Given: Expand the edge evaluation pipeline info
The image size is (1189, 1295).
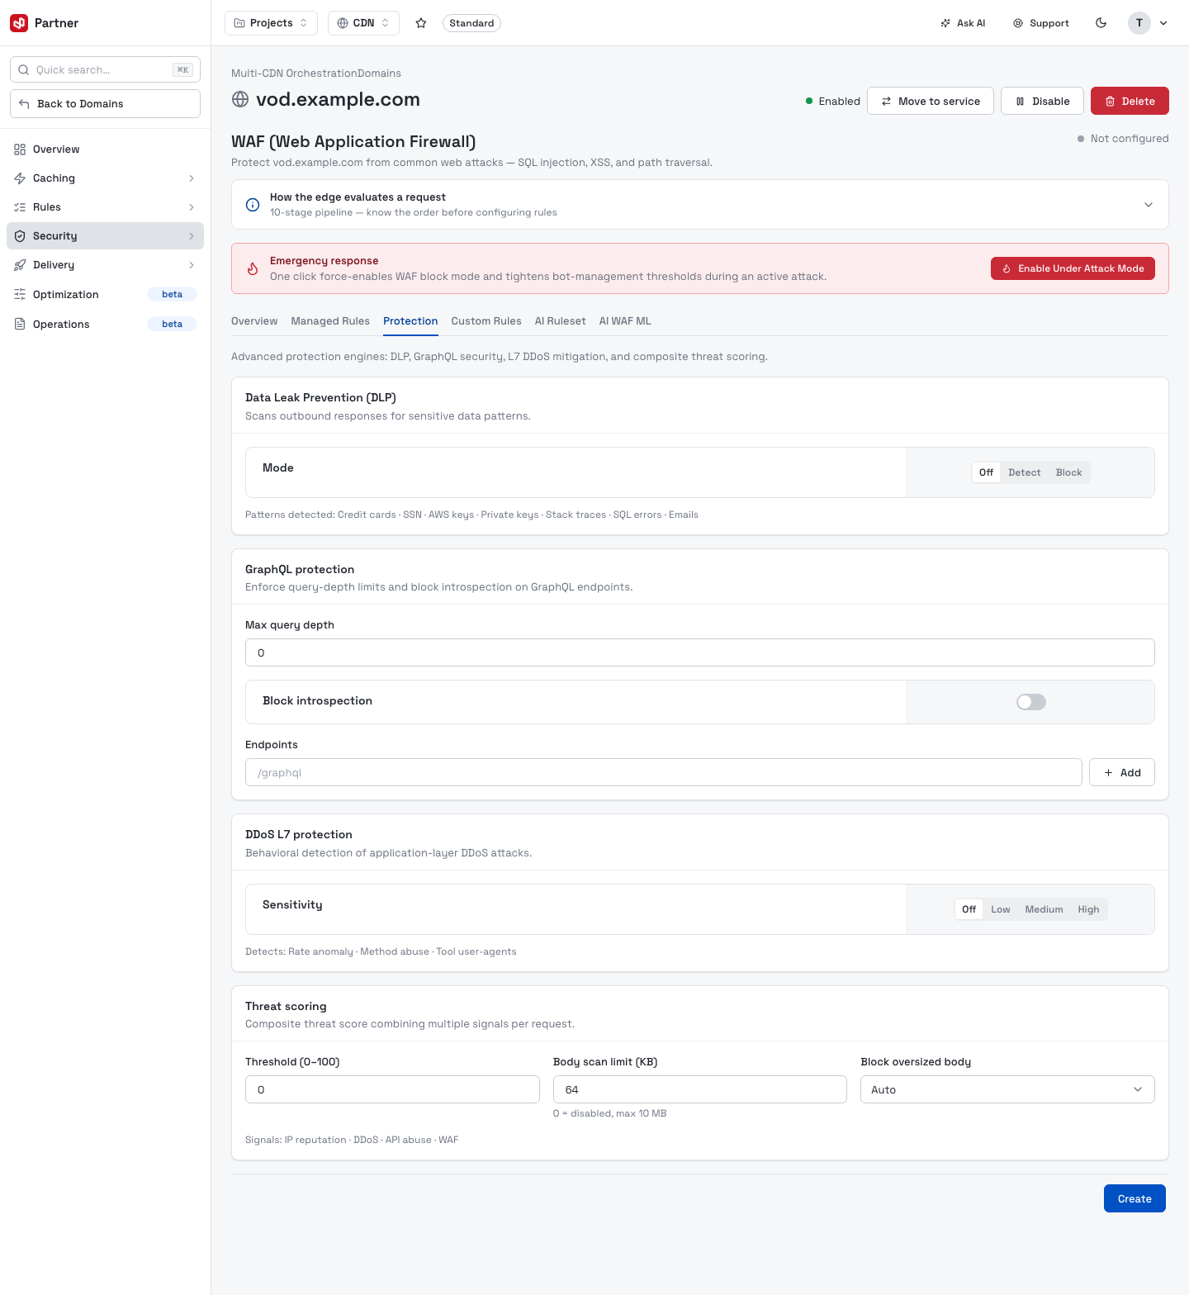Looking at the screenshot, I should click(1149, 205).
